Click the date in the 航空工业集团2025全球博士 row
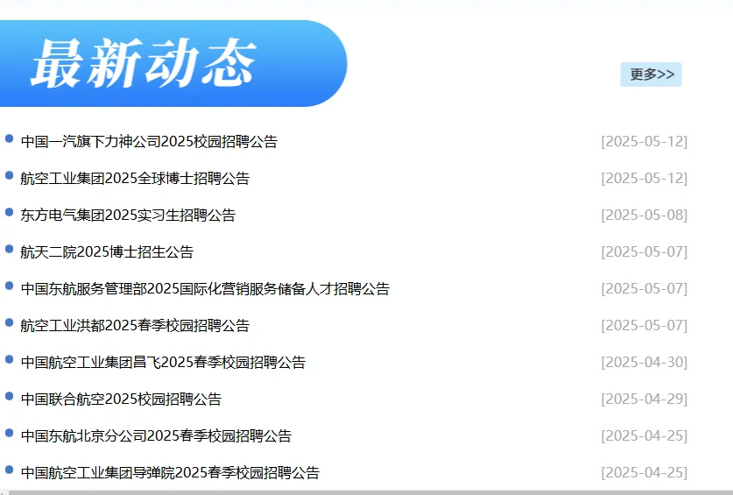Viewport: 733px width, 495px height. point(645,178)
